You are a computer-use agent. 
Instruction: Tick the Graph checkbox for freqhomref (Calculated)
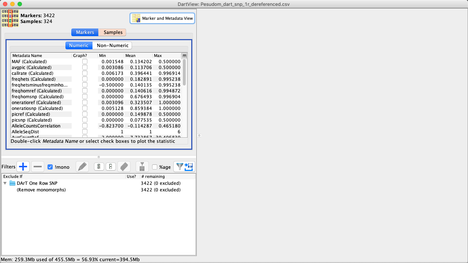click(x=85, y=91)
